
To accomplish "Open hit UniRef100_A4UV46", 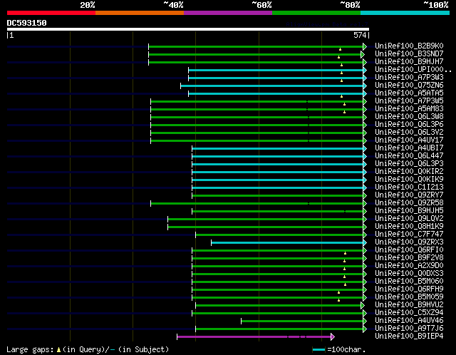I will coord(409,321).
